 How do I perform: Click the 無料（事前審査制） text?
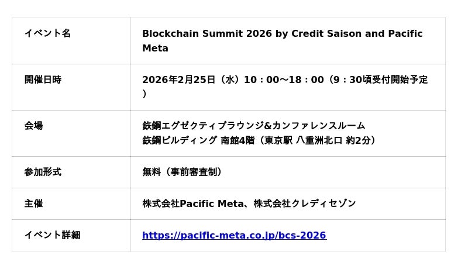(x=183, y=172)
